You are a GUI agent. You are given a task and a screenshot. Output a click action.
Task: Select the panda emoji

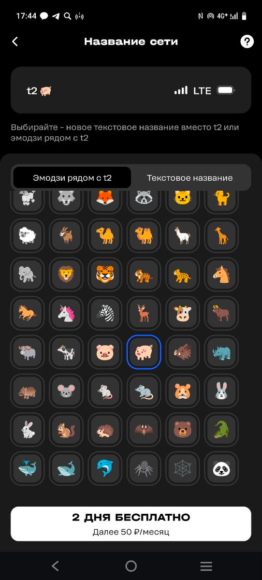(221, 468)
